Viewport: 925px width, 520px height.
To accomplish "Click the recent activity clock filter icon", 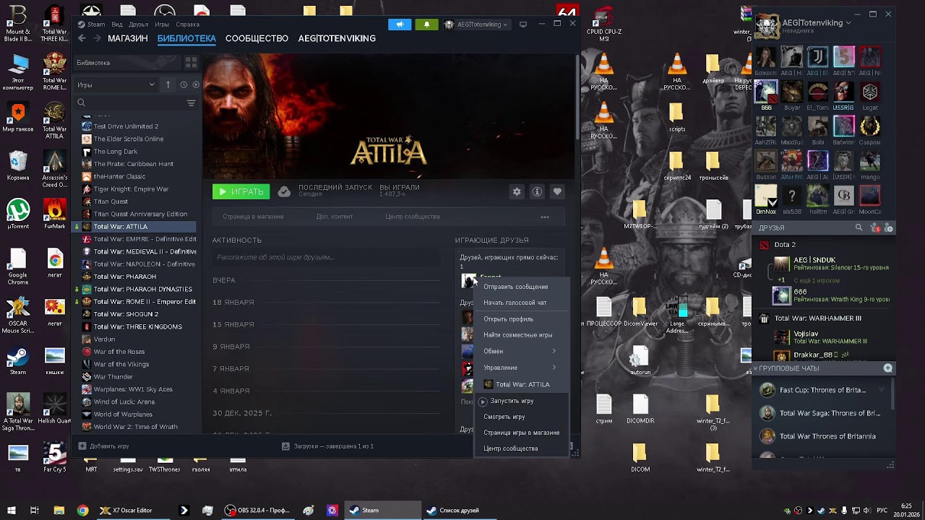I will tap(184, 84).
